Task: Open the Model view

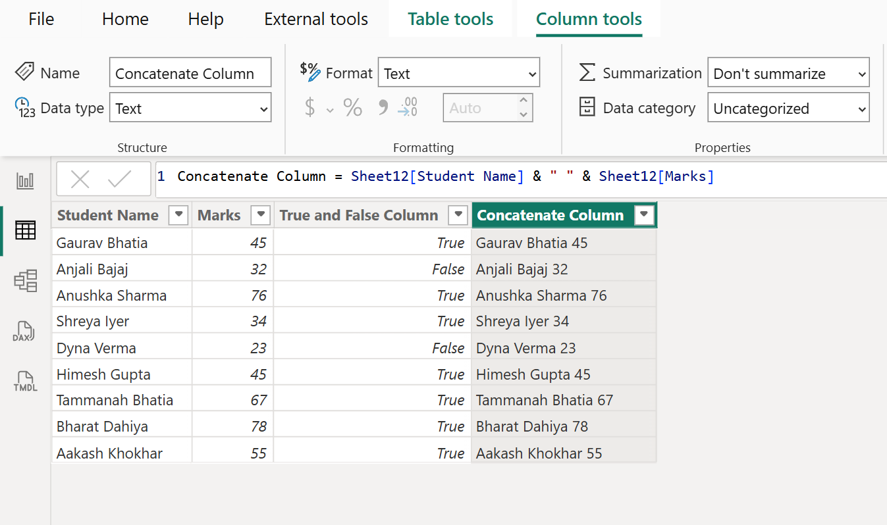Action: click(24, 280)
